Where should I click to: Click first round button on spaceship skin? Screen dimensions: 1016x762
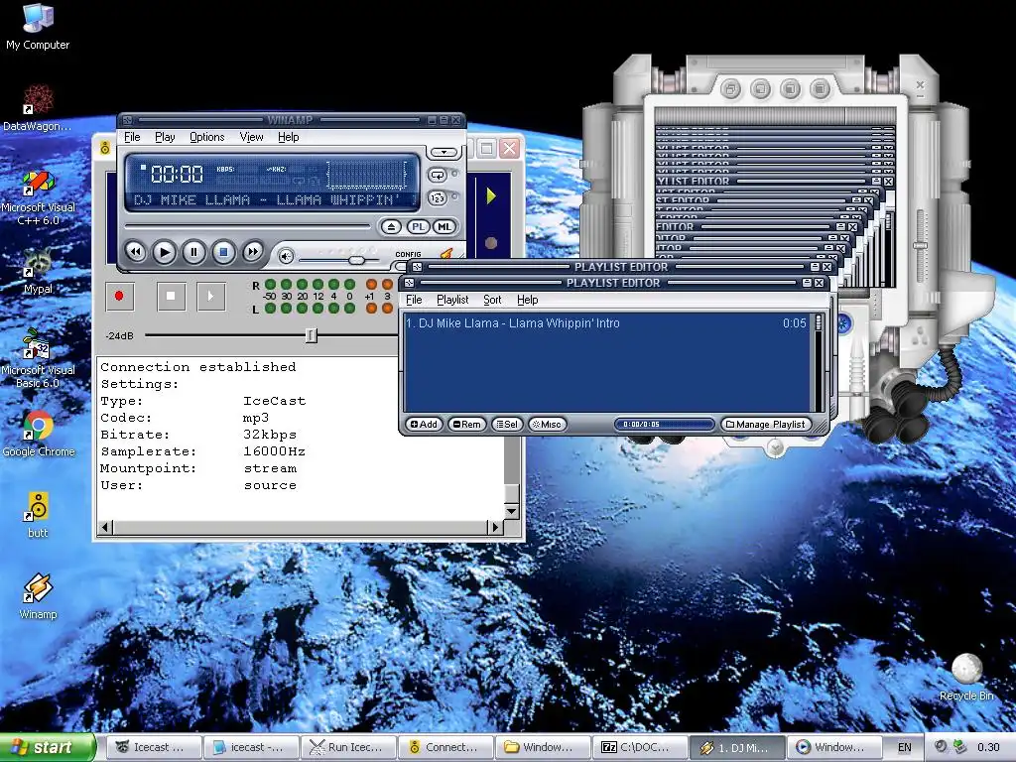(731, 88)
